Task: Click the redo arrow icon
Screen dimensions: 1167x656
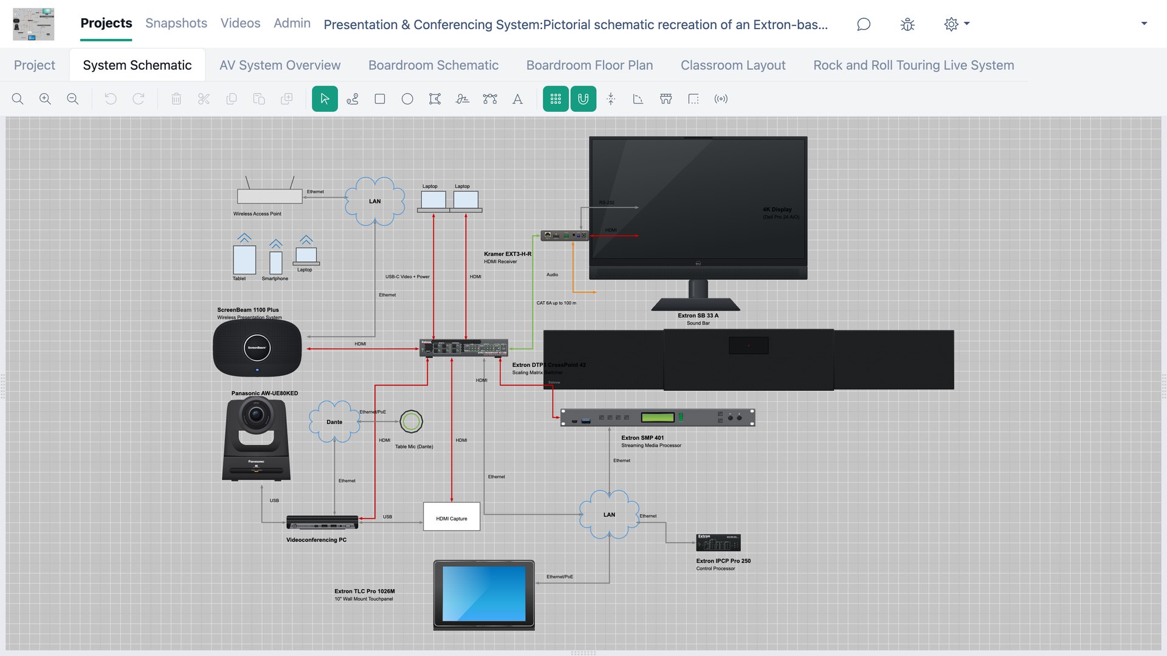Action: tap(139, 99)
